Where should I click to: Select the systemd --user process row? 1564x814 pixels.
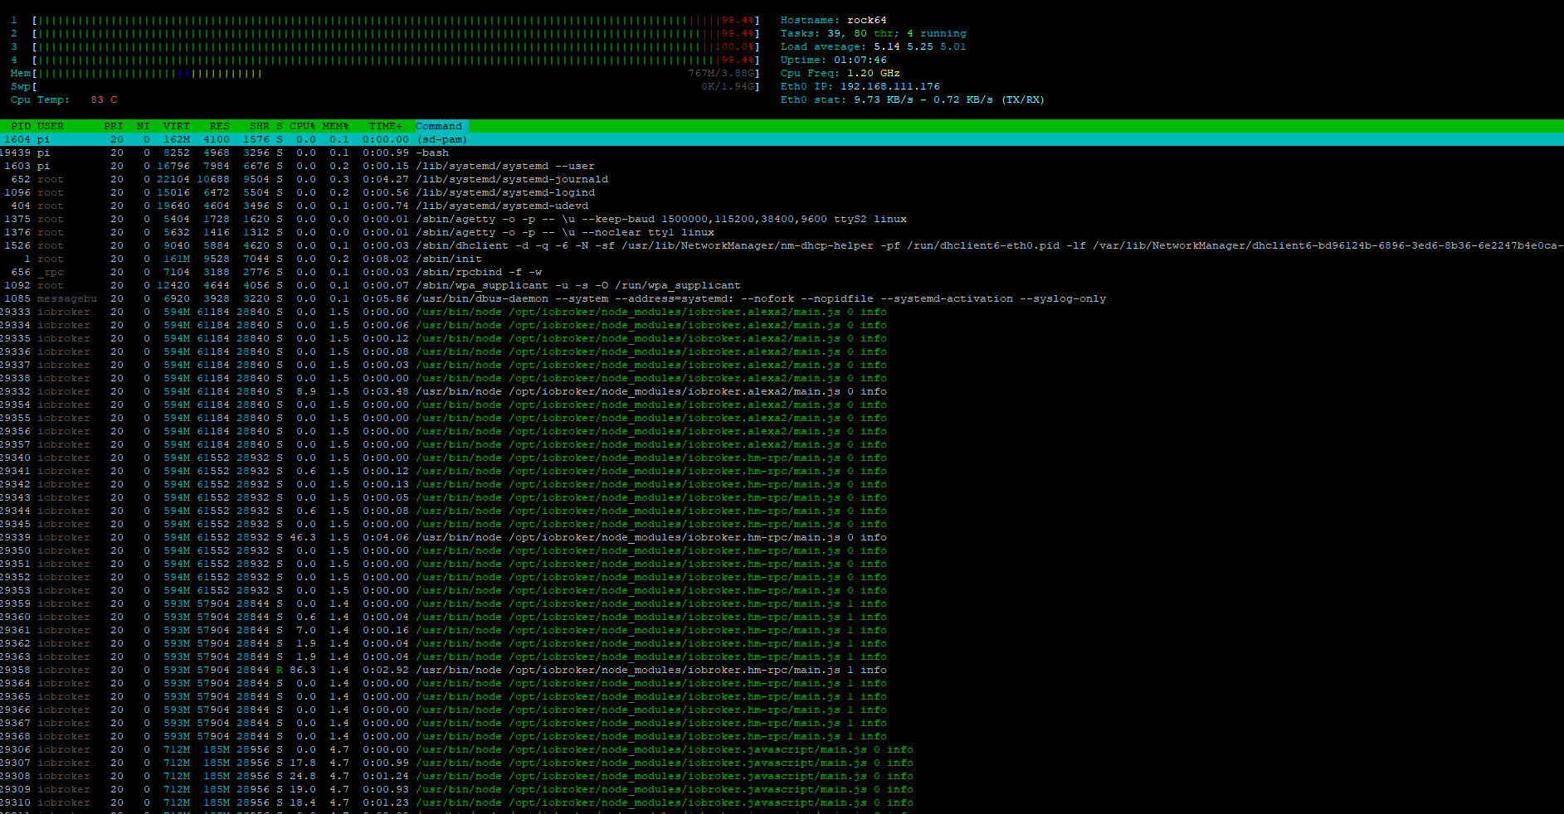coord(782,166)
